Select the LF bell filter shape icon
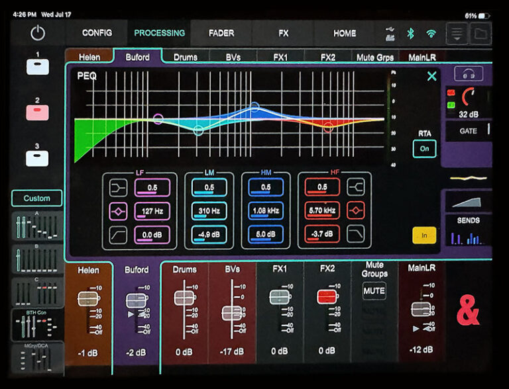 pos(117,212)
